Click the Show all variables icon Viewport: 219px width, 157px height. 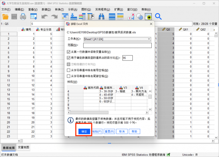tap(148, 17)
